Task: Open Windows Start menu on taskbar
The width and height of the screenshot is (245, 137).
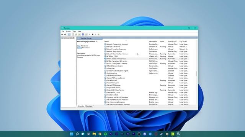Action: (72, 134)
